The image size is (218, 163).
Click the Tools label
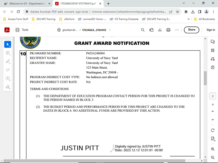25,30
